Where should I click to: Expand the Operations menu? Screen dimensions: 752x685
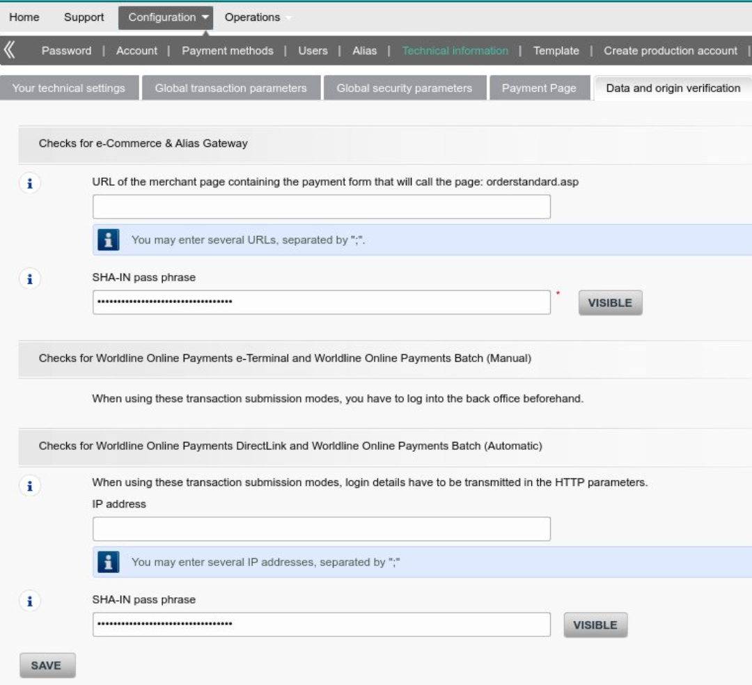253,17
